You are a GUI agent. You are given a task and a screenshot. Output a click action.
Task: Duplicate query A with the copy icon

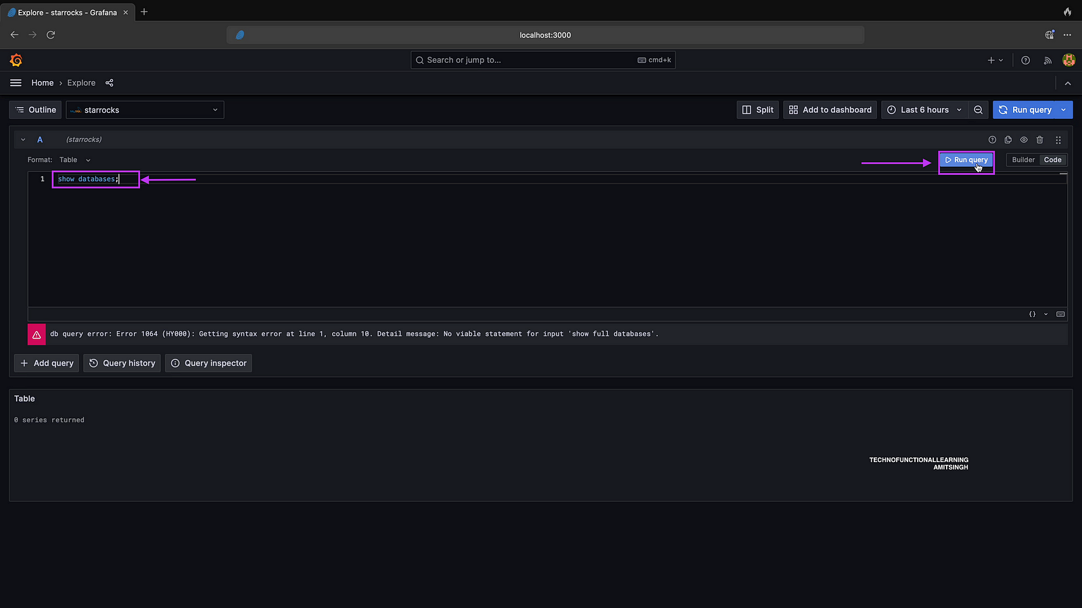(1008, 140)
